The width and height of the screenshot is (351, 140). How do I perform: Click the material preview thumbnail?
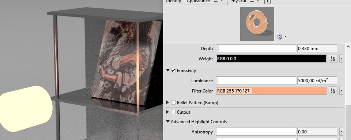[257, 24]
